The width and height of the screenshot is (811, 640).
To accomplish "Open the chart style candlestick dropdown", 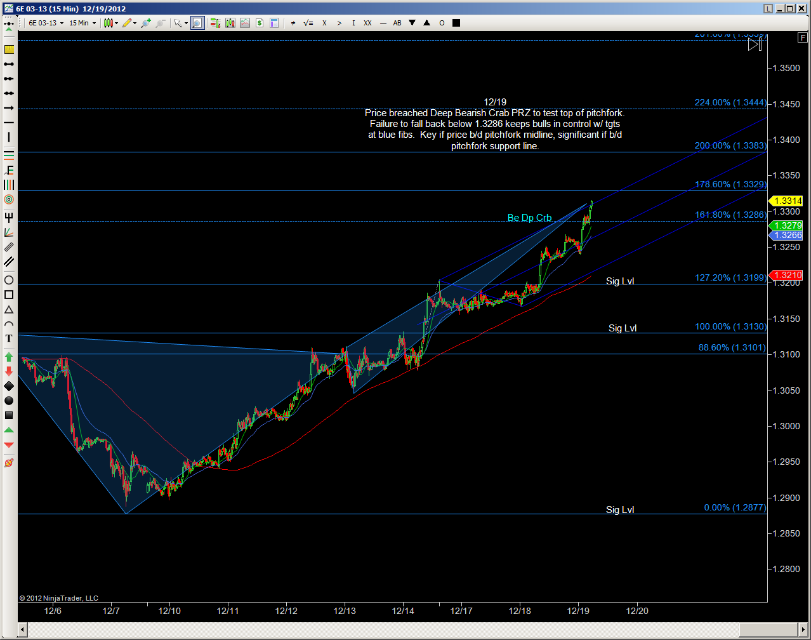I will click(111, 23).
